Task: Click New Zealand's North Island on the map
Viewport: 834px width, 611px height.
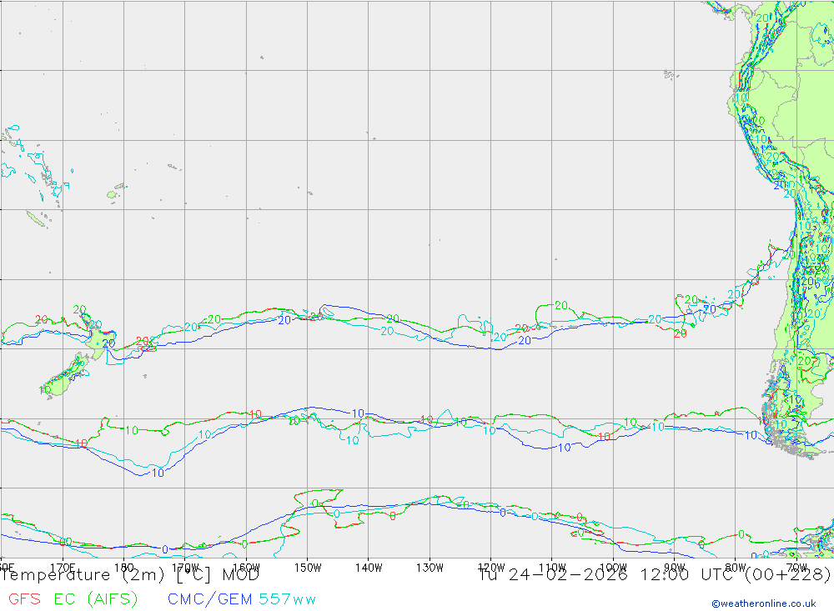Action: [x=99, y=337]
